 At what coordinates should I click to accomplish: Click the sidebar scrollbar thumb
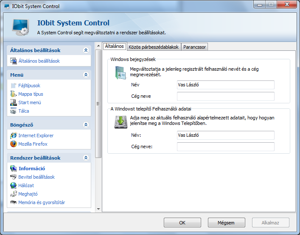click(98, 104)
